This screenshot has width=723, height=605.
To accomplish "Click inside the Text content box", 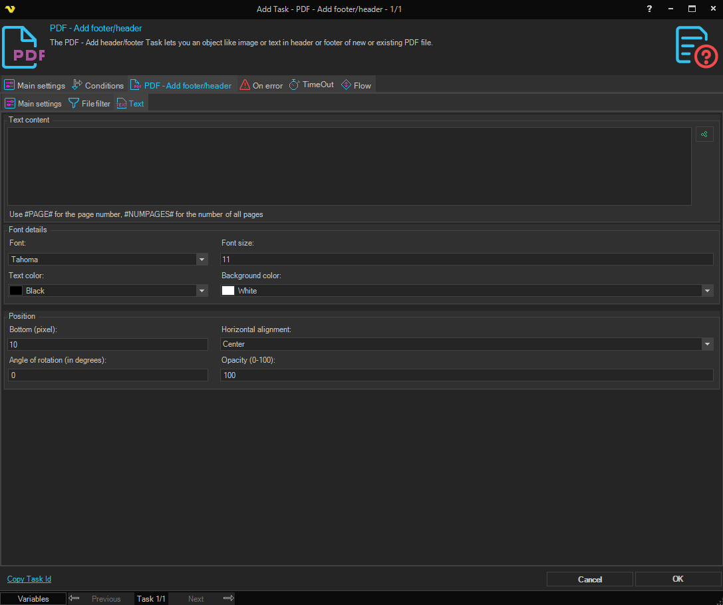I will (x=349, y=166).
